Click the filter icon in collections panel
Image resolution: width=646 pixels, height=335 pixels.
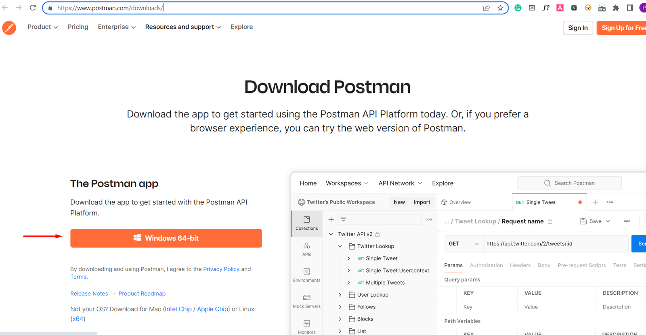tap(343, 219)
